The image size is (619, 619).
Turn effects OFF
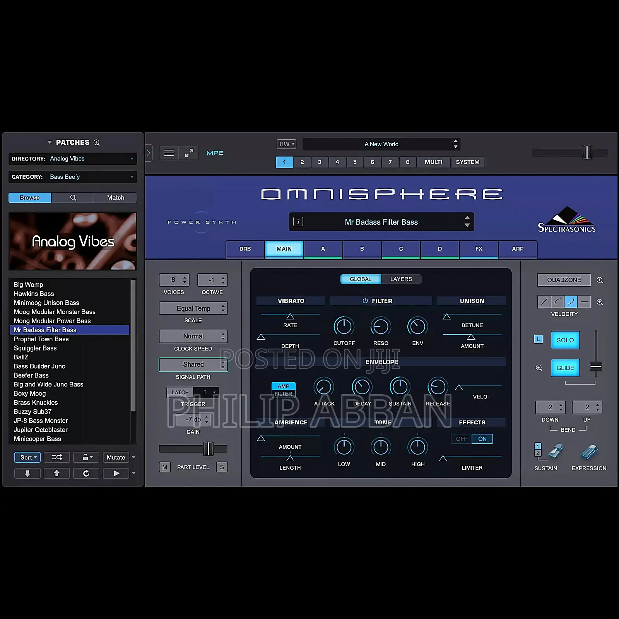pyautogui.click(x=462, y=439)
